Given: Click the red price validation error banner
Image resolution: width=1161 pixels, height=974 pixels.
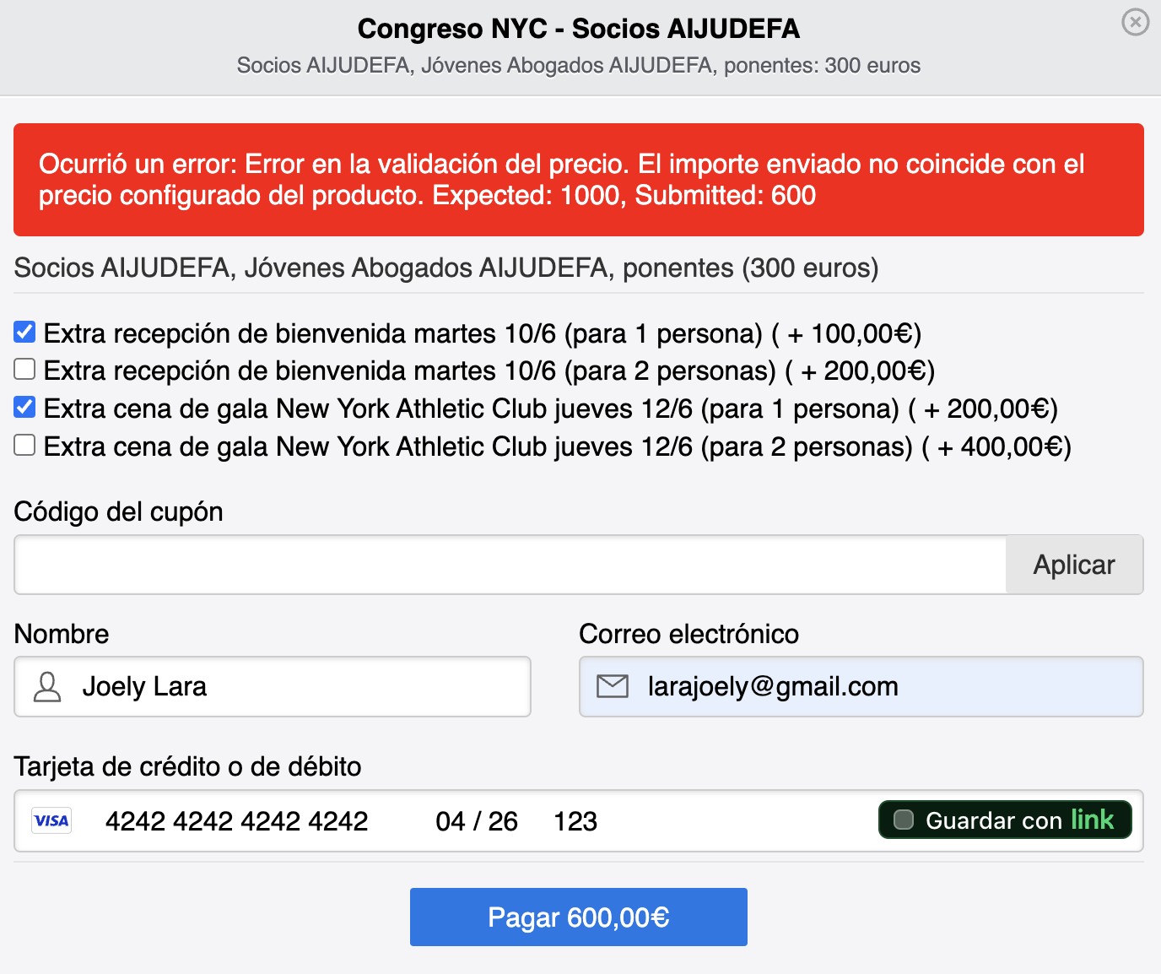Looking at the screenshot, I should pos(578,180).
